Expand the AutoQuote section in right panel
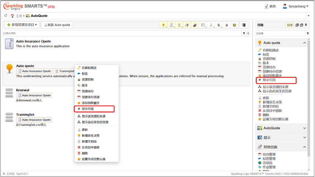Viewport: 315px width, 177px height. [304, 128]
